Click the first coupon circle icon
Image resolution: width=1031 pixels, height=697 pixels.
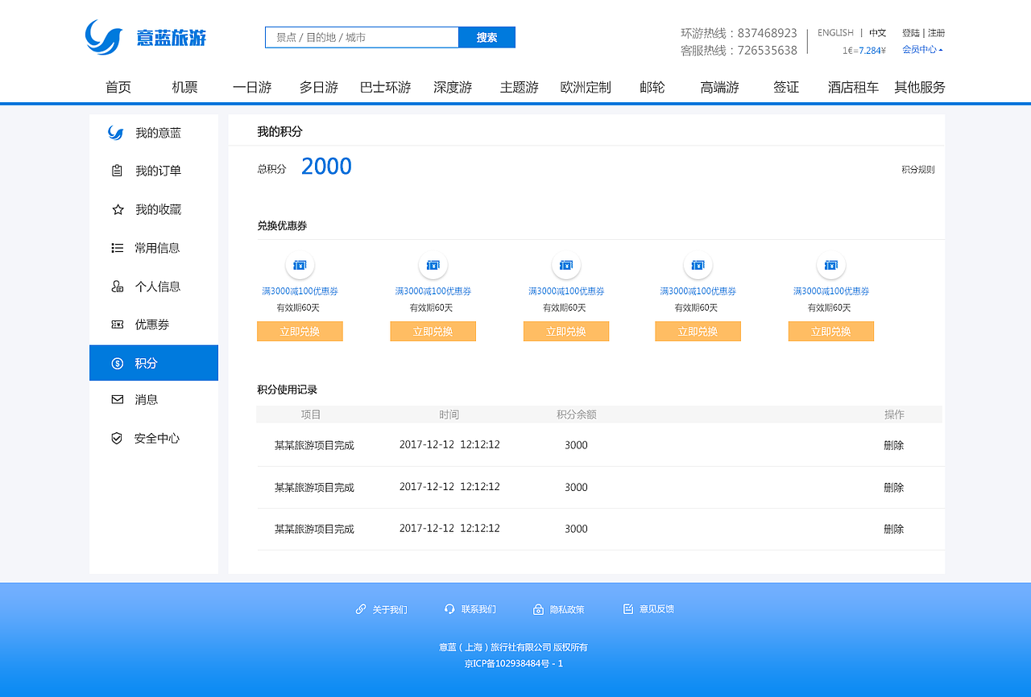tap(300, 266)
